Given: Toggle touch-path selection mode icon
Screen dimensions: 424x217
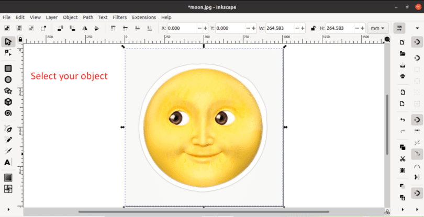Looking at the screenshot, I should click(x=43, y=28).
